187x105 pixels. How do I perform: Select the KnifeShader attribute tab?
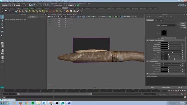click(150, 20)
